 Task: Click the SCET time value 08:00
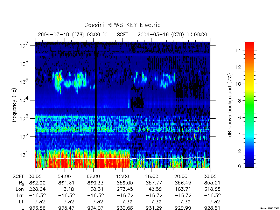click(93, 176)
